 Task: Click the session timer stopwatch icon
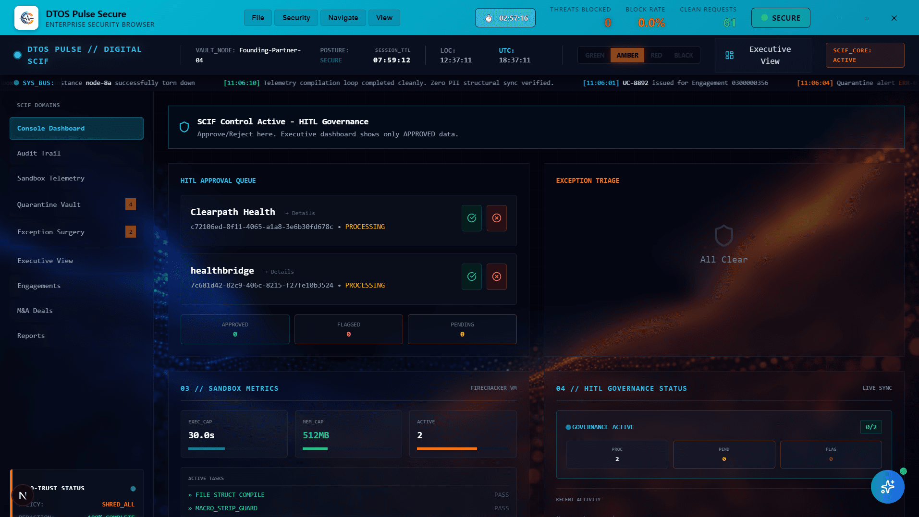coord(489,18)
